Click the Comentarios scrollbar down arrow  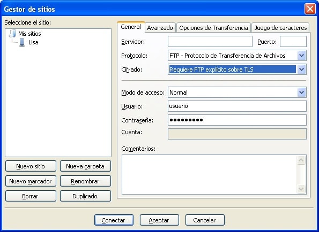pyautogui.click(x=301, y=189)
